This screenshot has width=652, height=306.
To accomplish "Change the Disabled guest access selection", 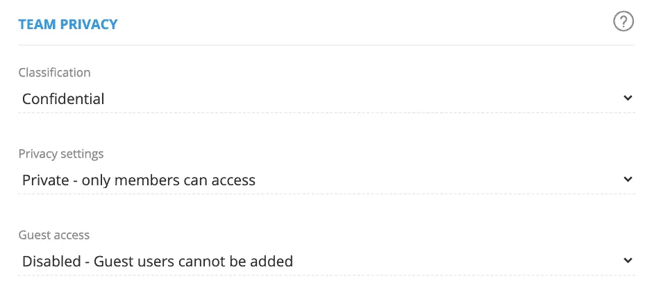I will [x=326, y=261].
